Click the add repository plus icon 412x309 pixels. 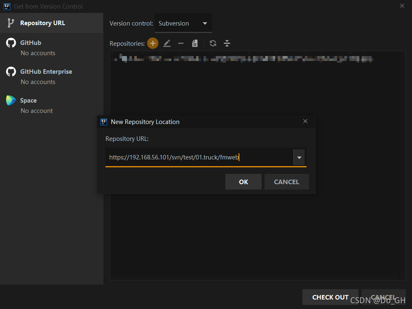pyautogui.click(x=153, y=43)
